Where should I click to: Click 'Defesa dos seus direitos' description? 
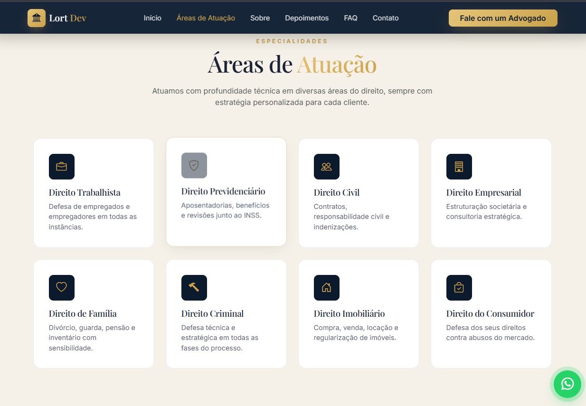(x=491, y=333)
